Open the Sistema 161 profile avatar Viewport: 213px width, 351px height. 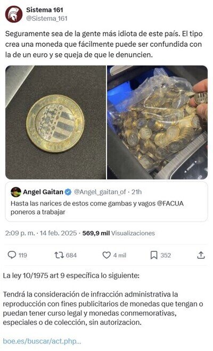14,14
